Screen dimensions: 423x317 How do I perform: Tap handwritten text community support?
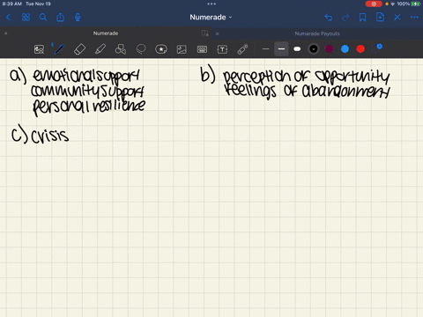(87, 92)
